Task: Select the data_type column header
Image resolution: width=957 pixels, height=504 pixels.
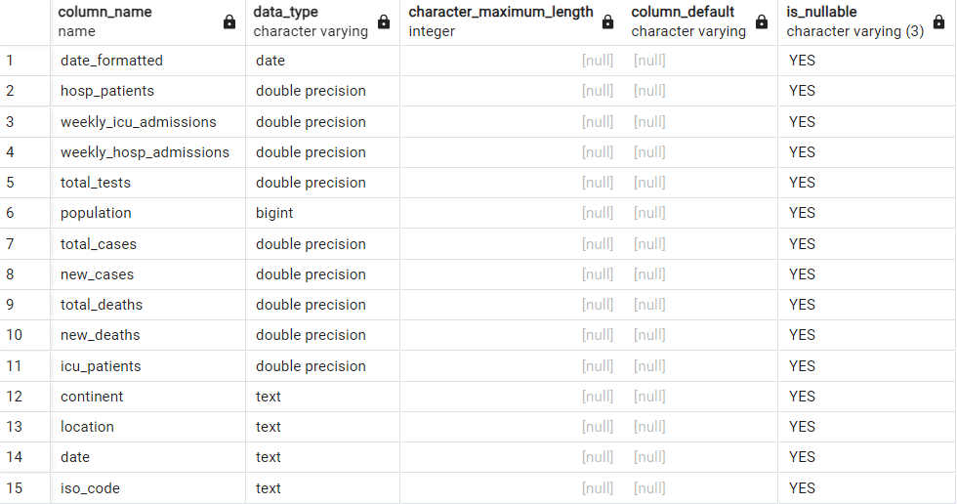Action: click(285, 13)
